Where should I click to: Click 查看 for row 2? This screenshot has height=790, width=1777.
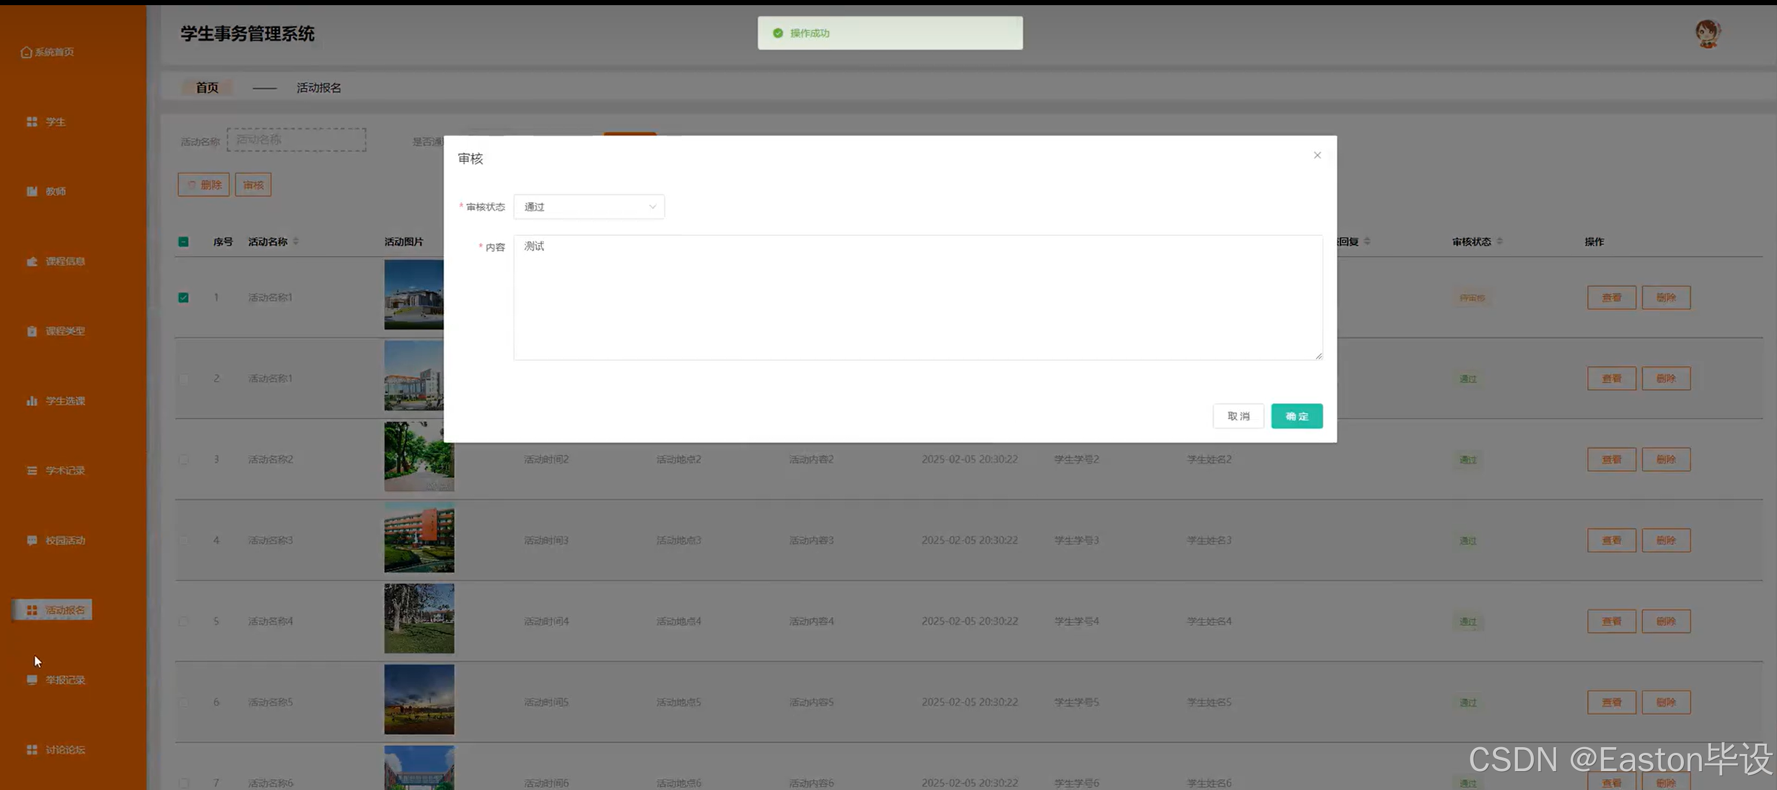pyautogui.click(x=1612, y=378)
